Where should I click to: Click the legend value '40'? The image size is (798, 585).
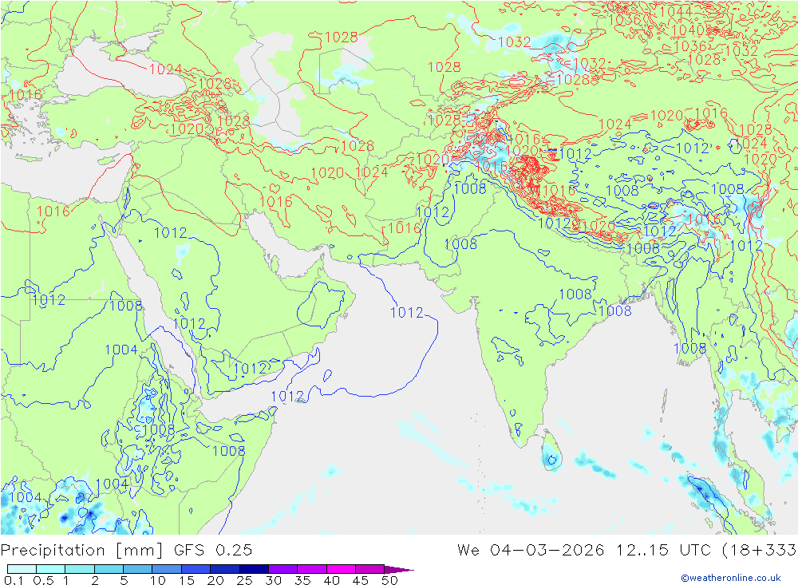point(331,580)
